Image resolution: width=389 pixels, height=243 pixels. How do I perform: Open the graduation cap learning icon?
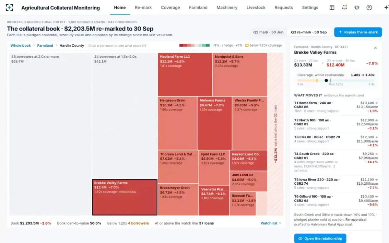(x=357, y=7)
